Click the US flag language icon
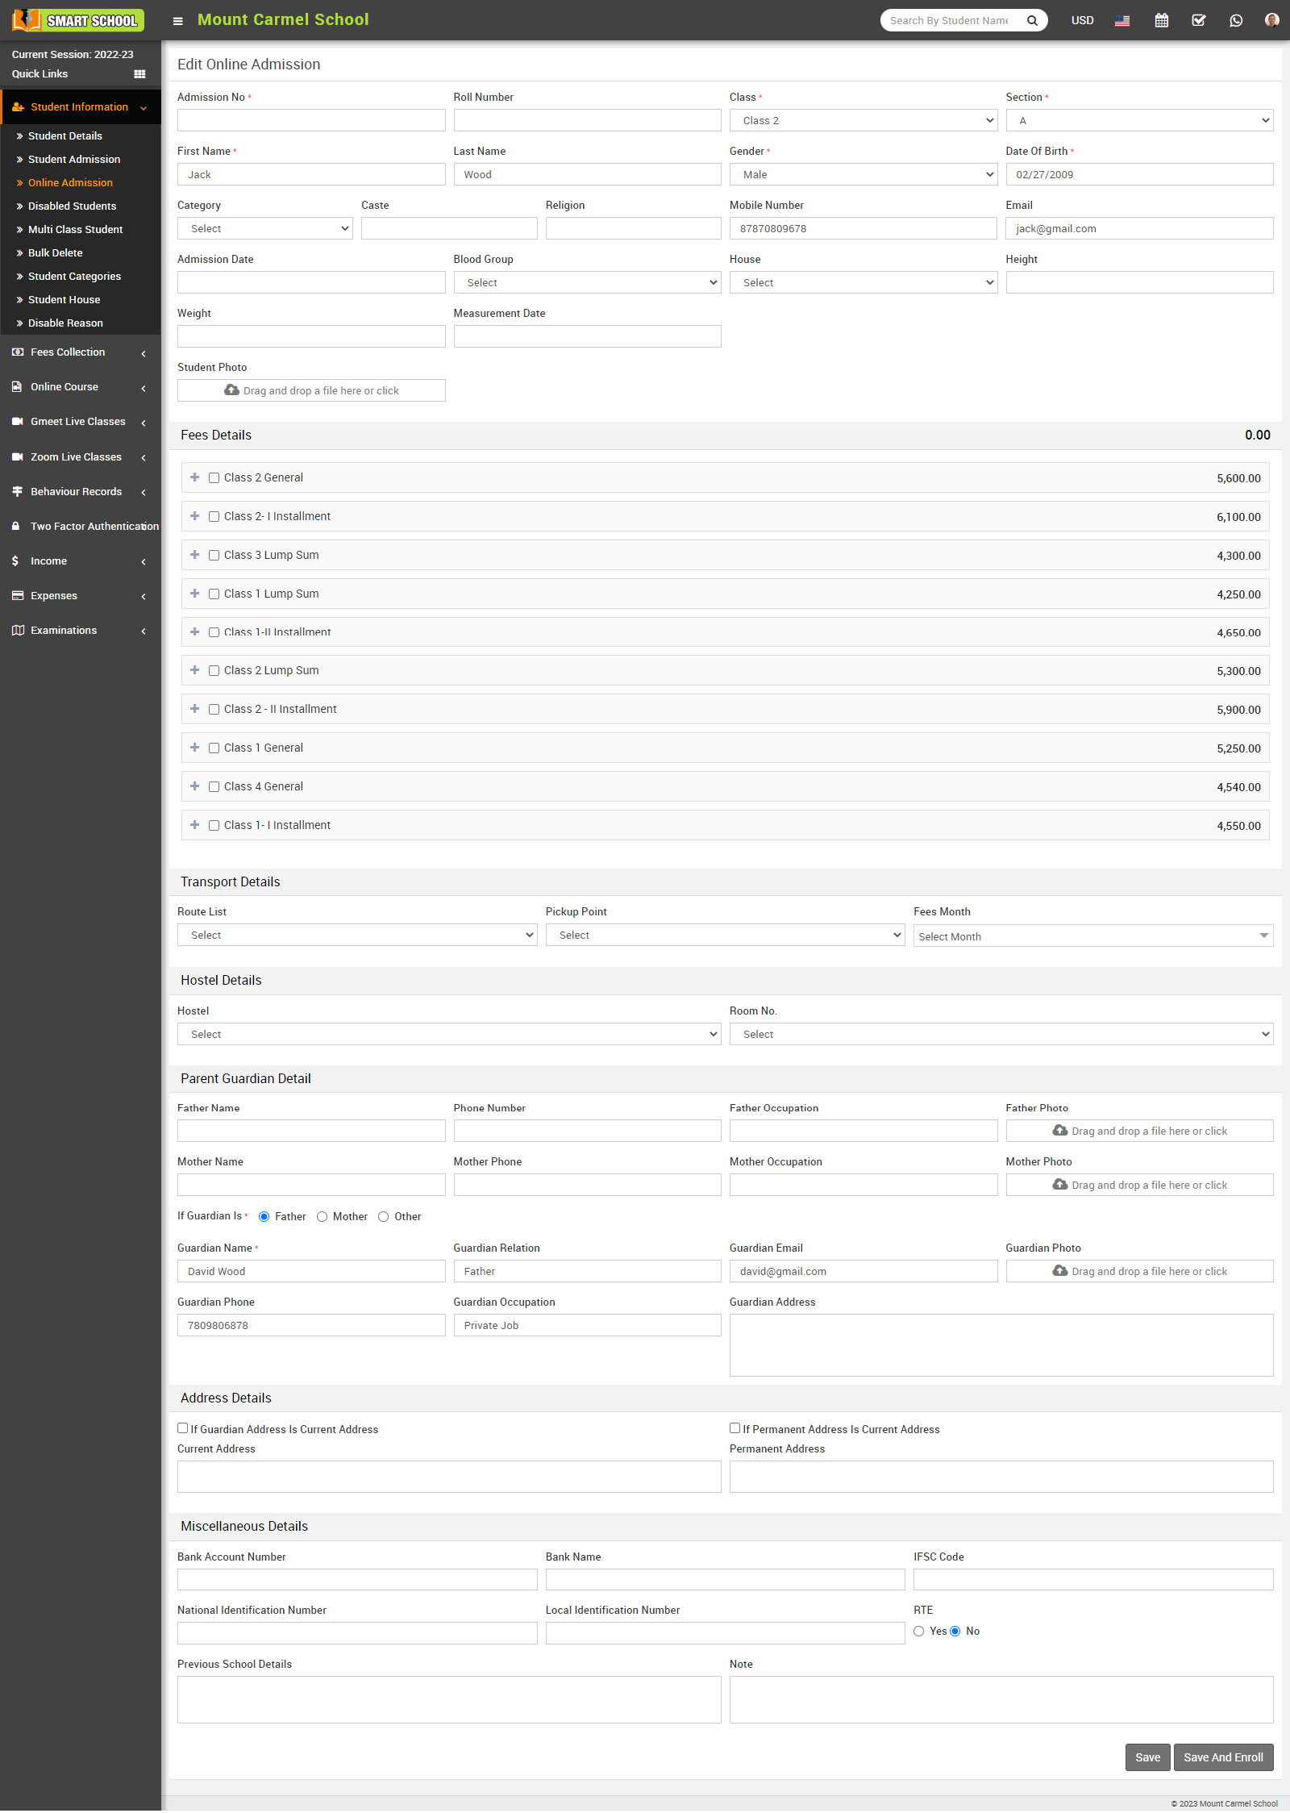Screen dimensions: 1290x1813 [x=1121, y=21]
